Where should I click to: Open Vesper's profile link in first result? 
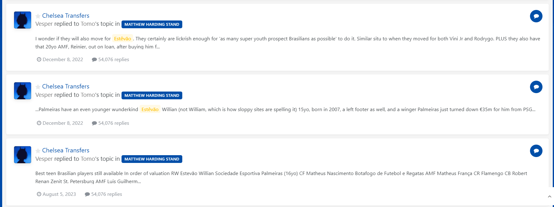tap(44, 24)
